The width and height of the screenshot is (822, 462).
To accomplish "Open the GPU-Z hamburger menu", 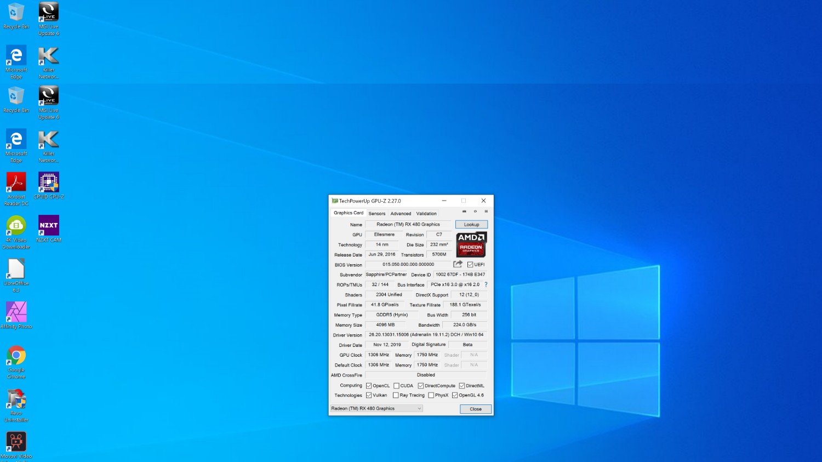I will (486, 212).
